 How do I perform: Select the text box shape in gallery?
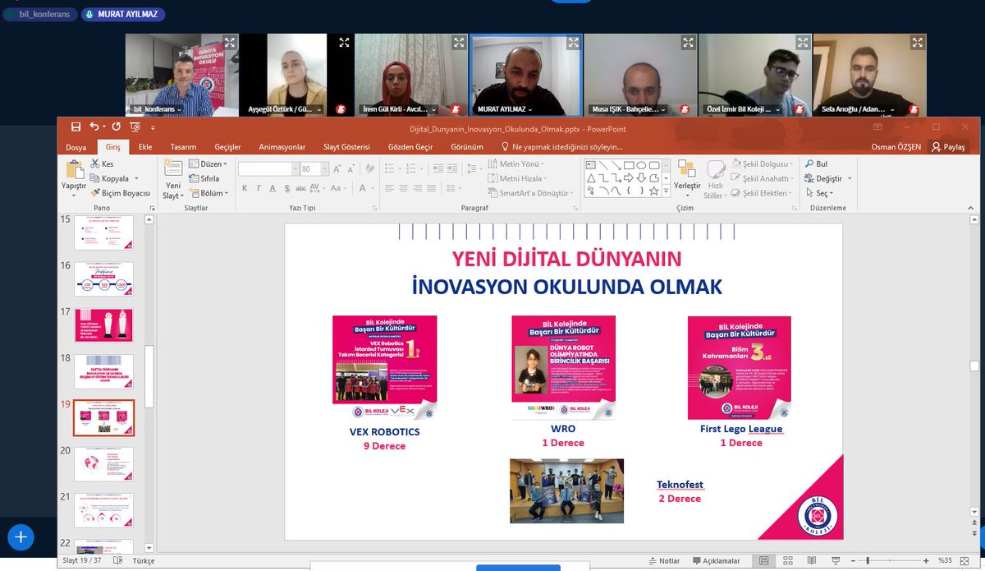[x=591, y=164]
